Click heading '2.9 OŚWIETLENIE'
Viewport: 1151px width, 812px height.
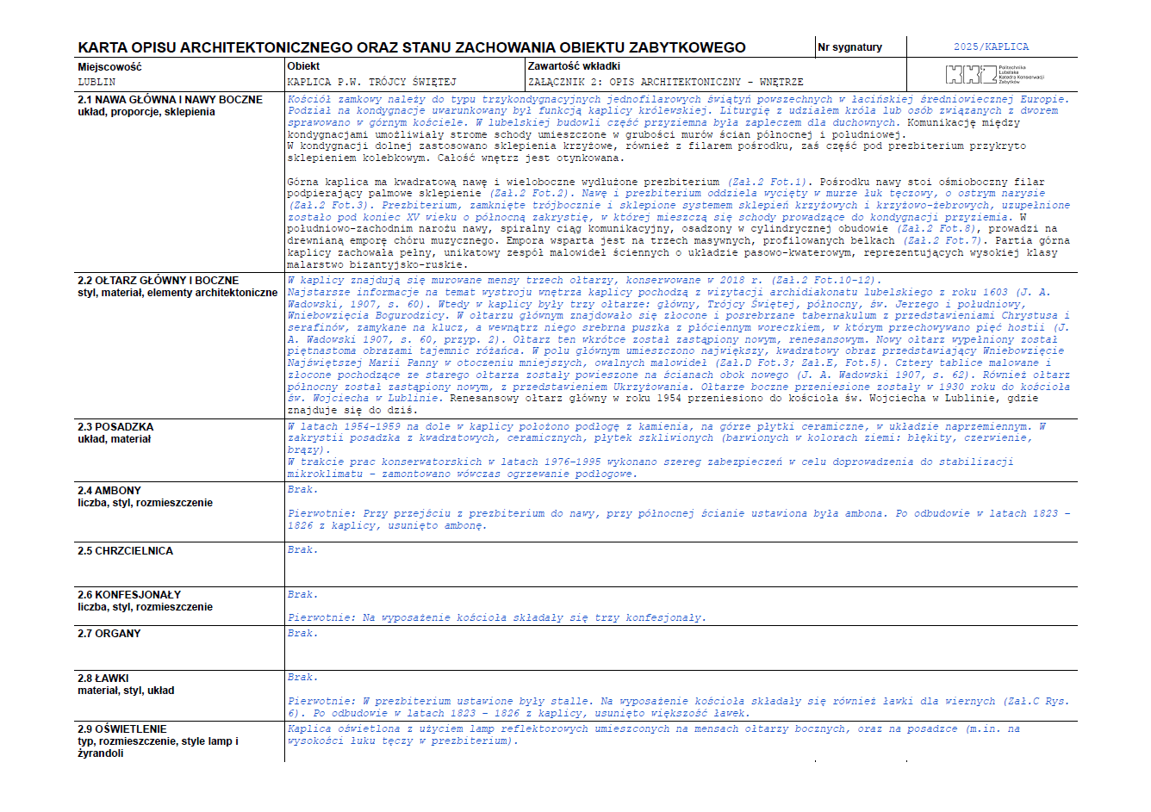point(122,729)
